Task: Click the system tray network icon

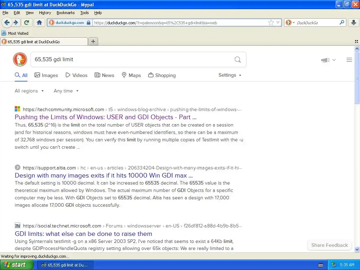Action: [334, 265]
